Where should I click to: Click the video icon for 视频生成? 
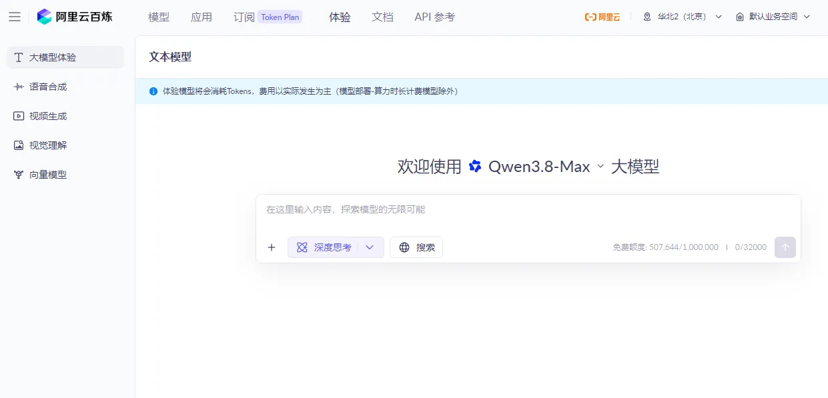[x=19, y=116]
